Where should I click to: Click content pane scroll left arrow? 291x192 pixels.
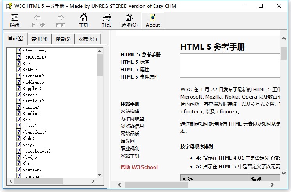tap(120, 185)
